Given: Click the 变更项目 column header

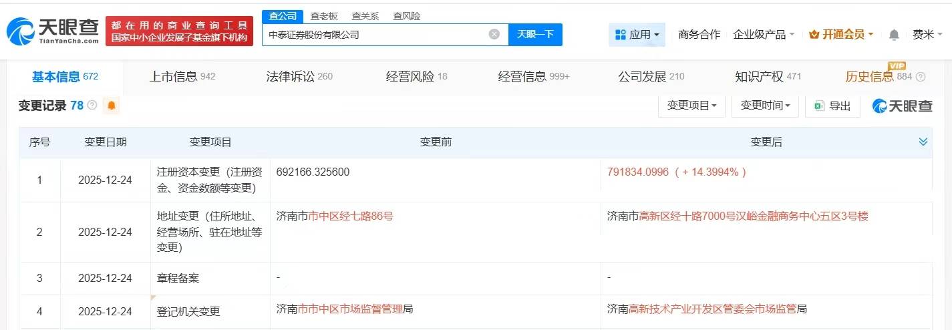Looking at the screenshot, I should 210,142.
